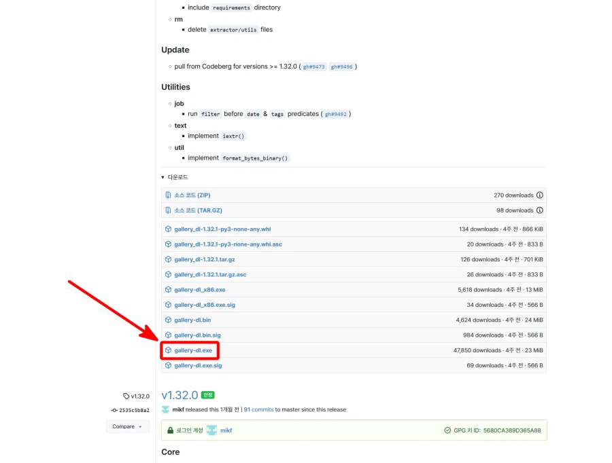
Task: Click the lock icon beside 로그인 계정
Action: 170,430
